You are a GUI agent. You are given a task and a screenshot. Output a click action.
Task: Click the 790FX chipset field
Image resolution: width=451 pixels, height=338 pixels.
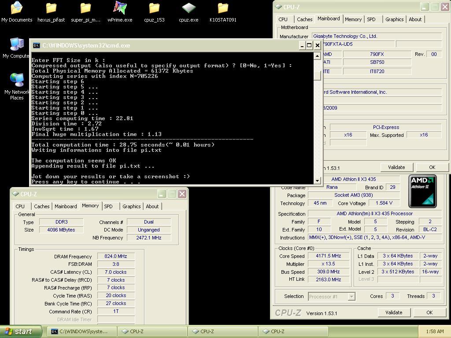(377, 54)
